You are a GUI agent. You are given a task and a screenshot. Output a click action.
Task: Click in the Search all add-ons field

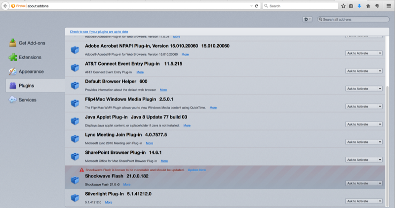353,19
